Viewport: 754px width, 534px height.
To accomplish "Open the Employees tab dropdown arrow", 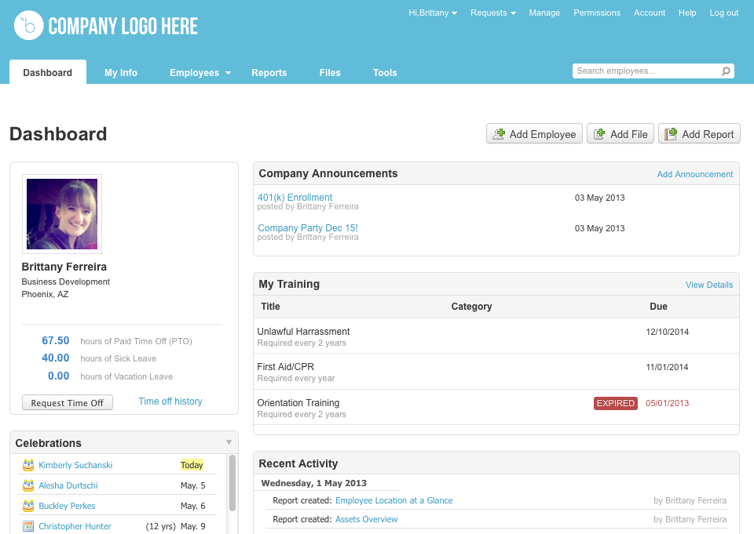I will (228, 73).
